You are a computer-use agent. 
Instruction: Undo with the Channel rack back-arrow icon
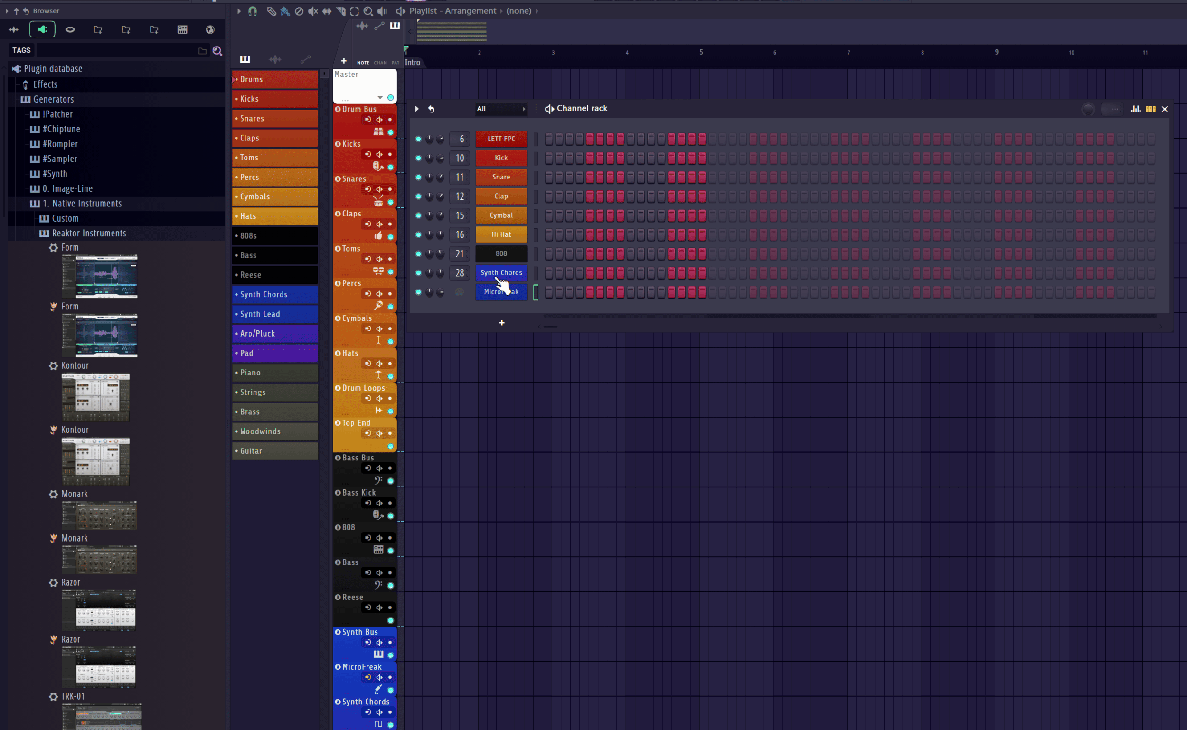[x=431, y=109]
